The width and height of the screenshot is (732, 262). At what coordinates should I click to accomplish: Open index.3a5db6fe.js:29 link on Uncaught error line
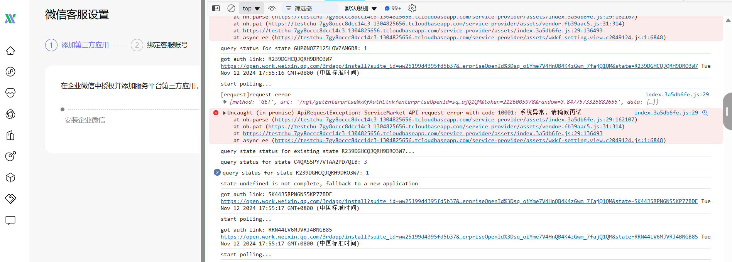click(x=666, y=113)
